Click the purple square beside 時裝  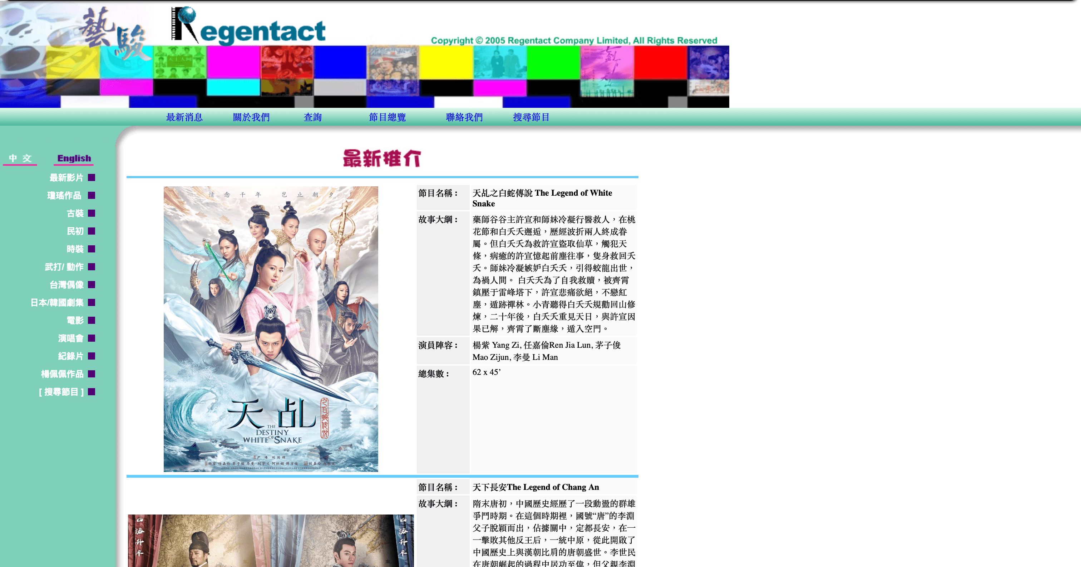92,249
